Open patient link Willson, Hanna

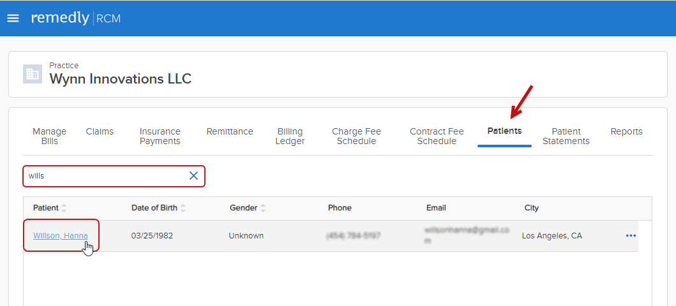[60, 236]
